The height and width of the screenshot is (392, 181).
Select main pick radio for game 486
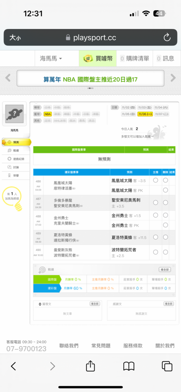[x=155, y=180]
